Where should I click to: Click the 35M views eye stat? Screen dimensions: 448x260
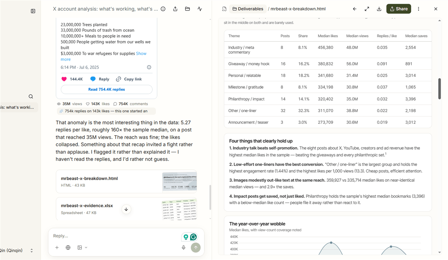[69, 104]
